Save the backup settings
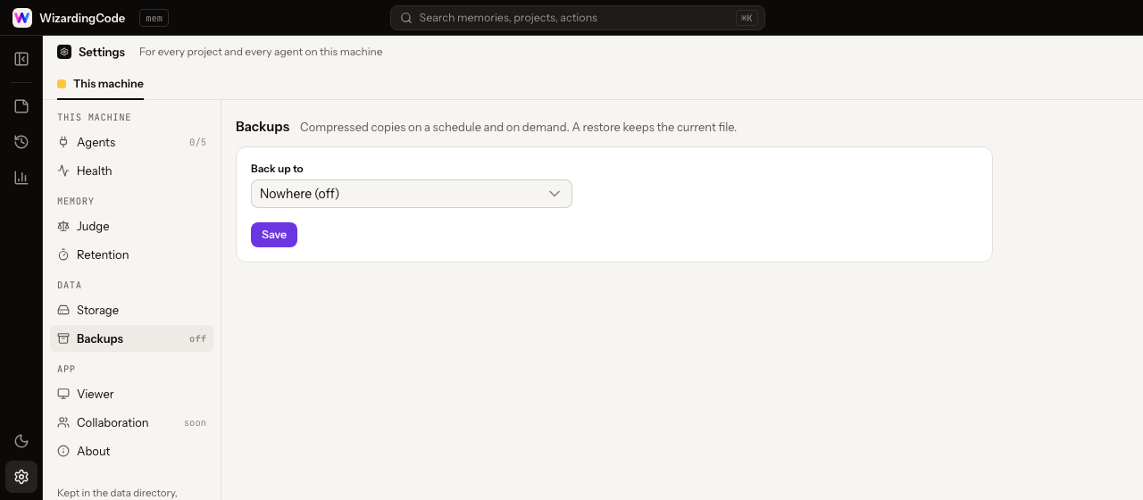This screenshot has width=1143, height=500. pos(274,235)
